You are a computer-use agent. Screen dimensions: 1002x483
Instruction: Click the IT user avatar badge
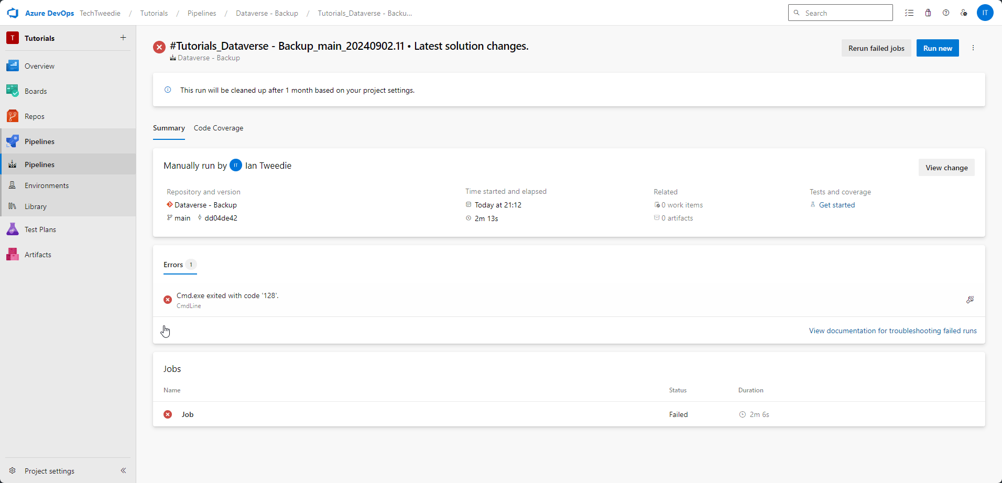click(x=986, y=13)
